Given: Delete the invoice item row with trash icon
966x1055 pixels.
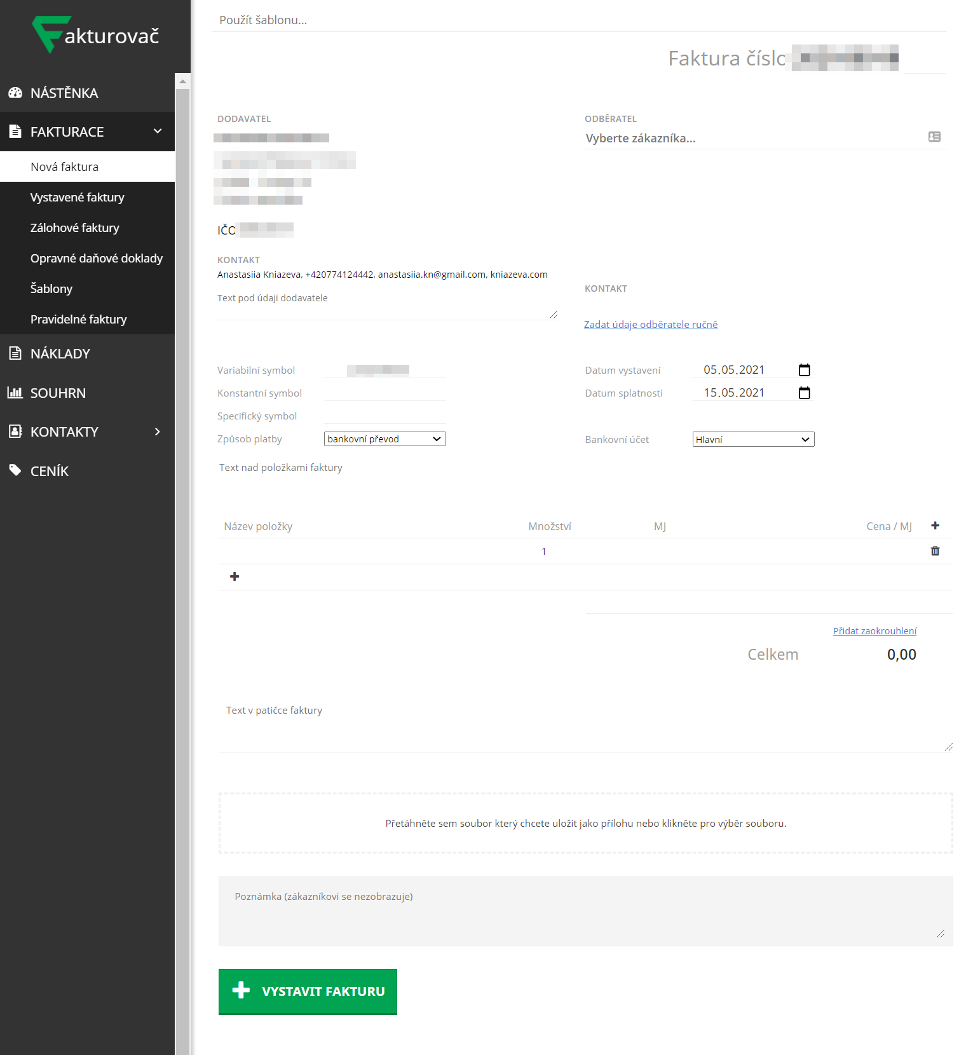Looking at the screenshot, I should (x=935, y=551).
